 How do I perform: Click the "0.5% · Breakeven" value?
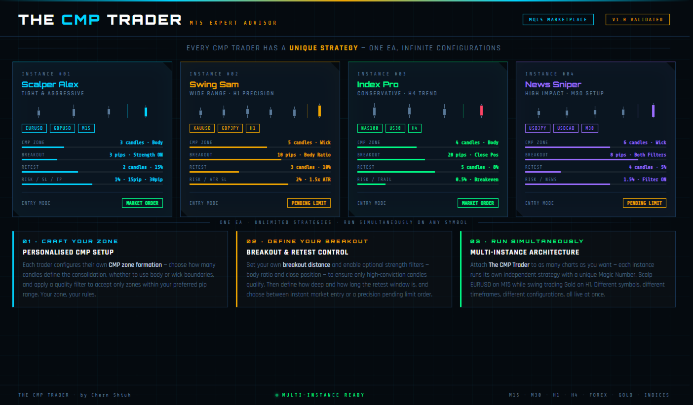tap(477, 180)
